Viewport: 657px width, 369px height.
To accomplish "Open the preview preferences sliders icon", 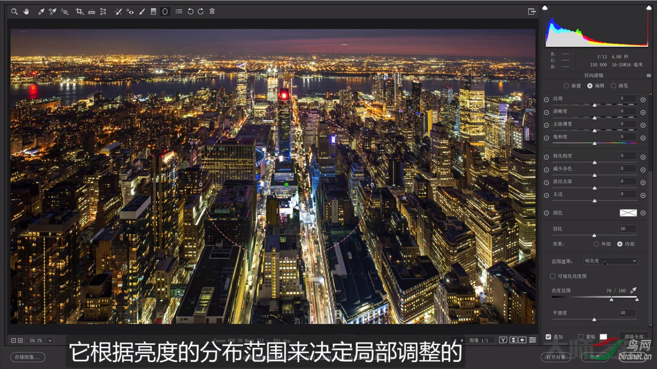I will [x=532, y=340].
